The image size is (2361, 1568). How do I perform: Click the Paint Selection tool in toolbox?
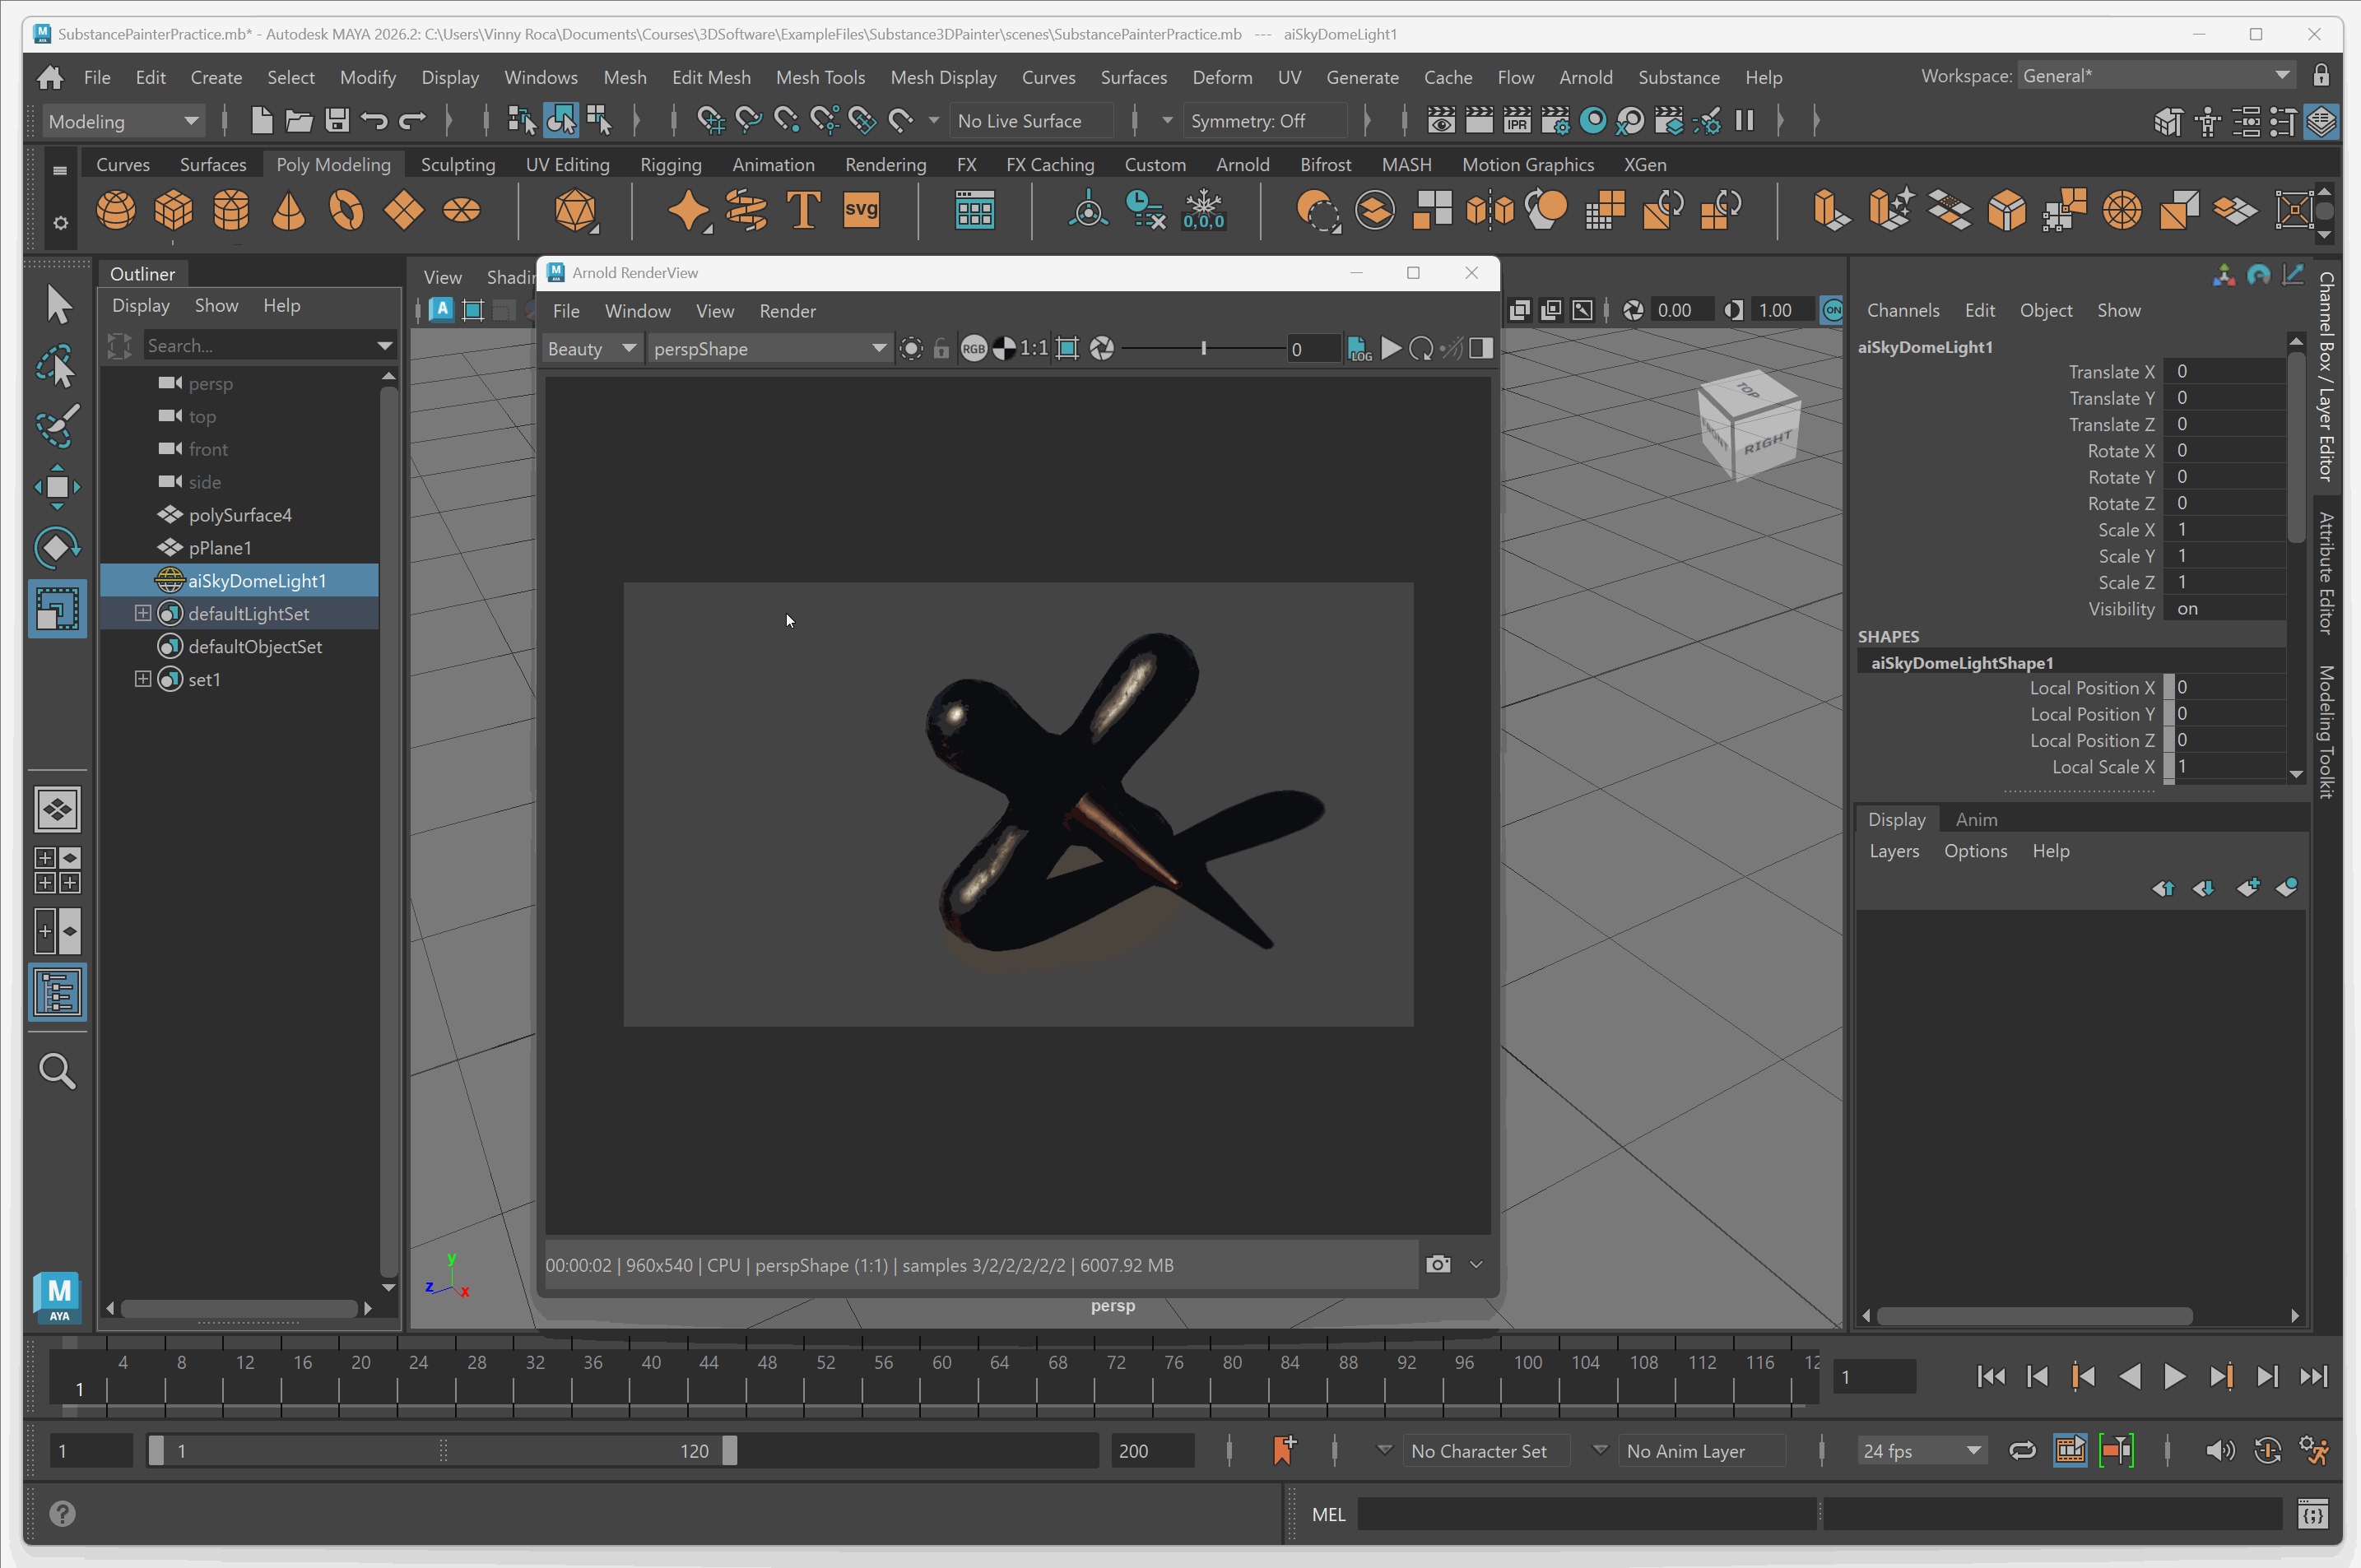(57, 427)
